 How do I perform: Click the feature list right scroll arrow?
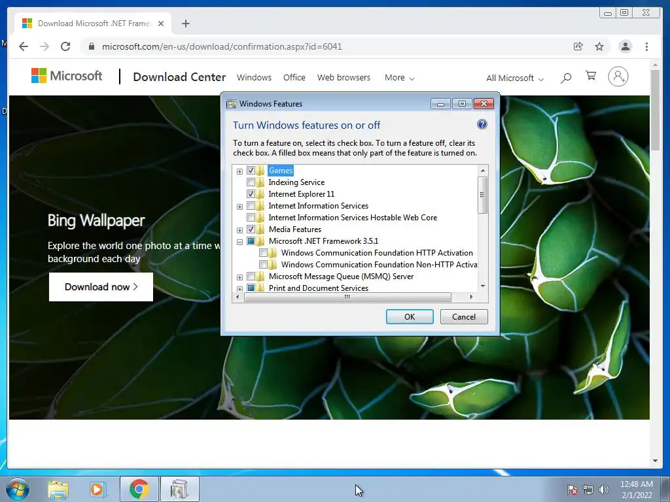(x=471, y=297)
